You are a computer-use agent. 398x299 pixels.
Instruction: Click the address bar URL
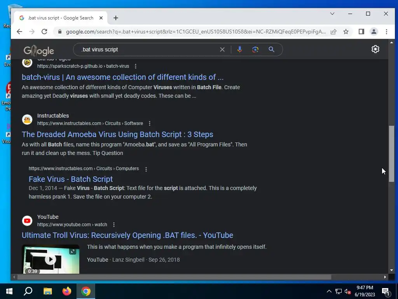coord(196,32)
